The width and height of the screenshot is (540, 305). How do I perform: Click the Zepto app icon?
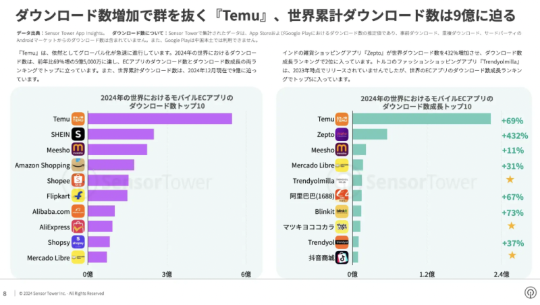pos(342,134)
